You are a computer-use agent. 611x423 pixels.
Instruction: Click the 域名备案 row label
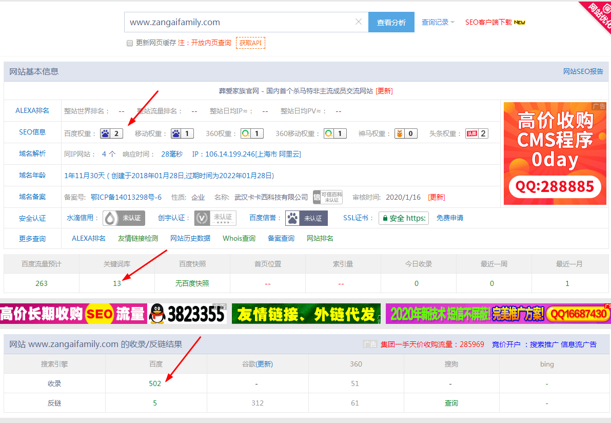point(32,197)
